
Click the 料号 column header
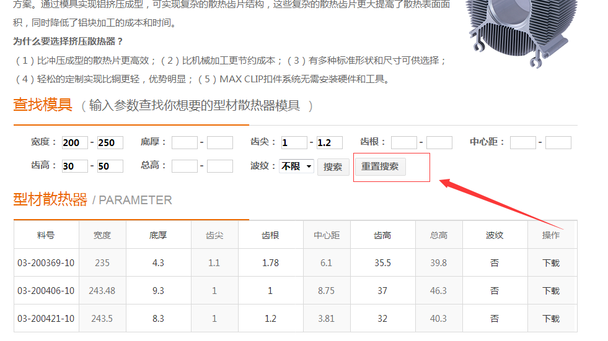tap(46, 235)
